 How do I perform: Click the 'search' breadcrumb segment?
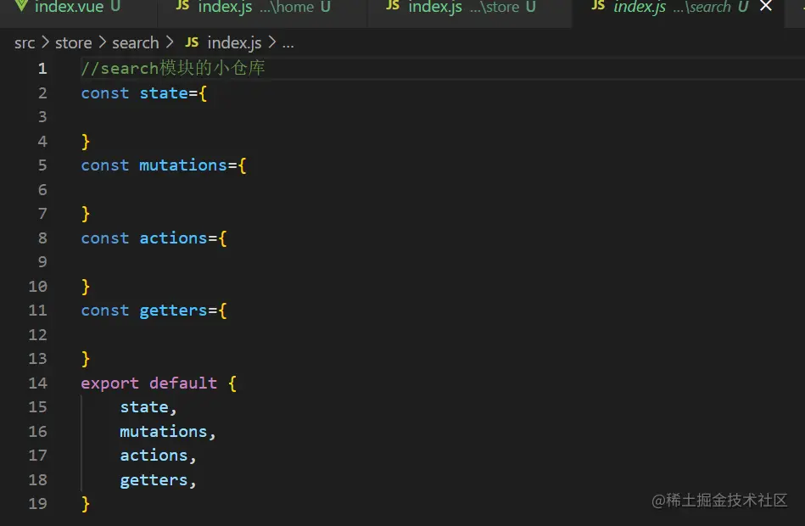point(136,43)
